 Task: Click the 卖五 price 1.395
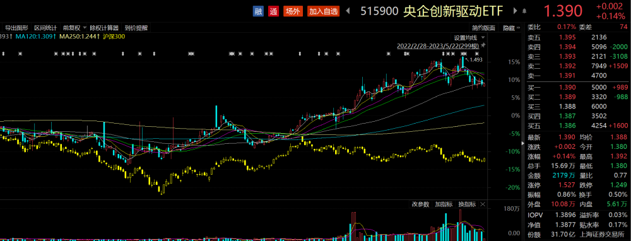[x=567, y=37]
